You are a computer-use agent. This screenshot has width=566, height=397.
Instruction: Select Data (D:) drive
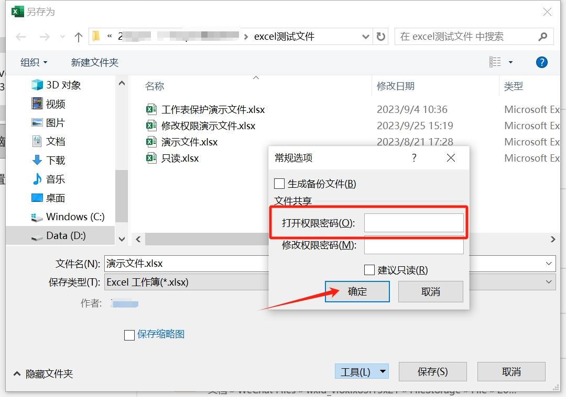pos(59,235)
